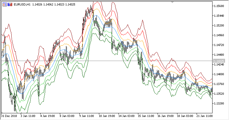Select the low price value 1.14323
Screen dimensions: 229x120
pyautogui.click(x=59, y=5)
